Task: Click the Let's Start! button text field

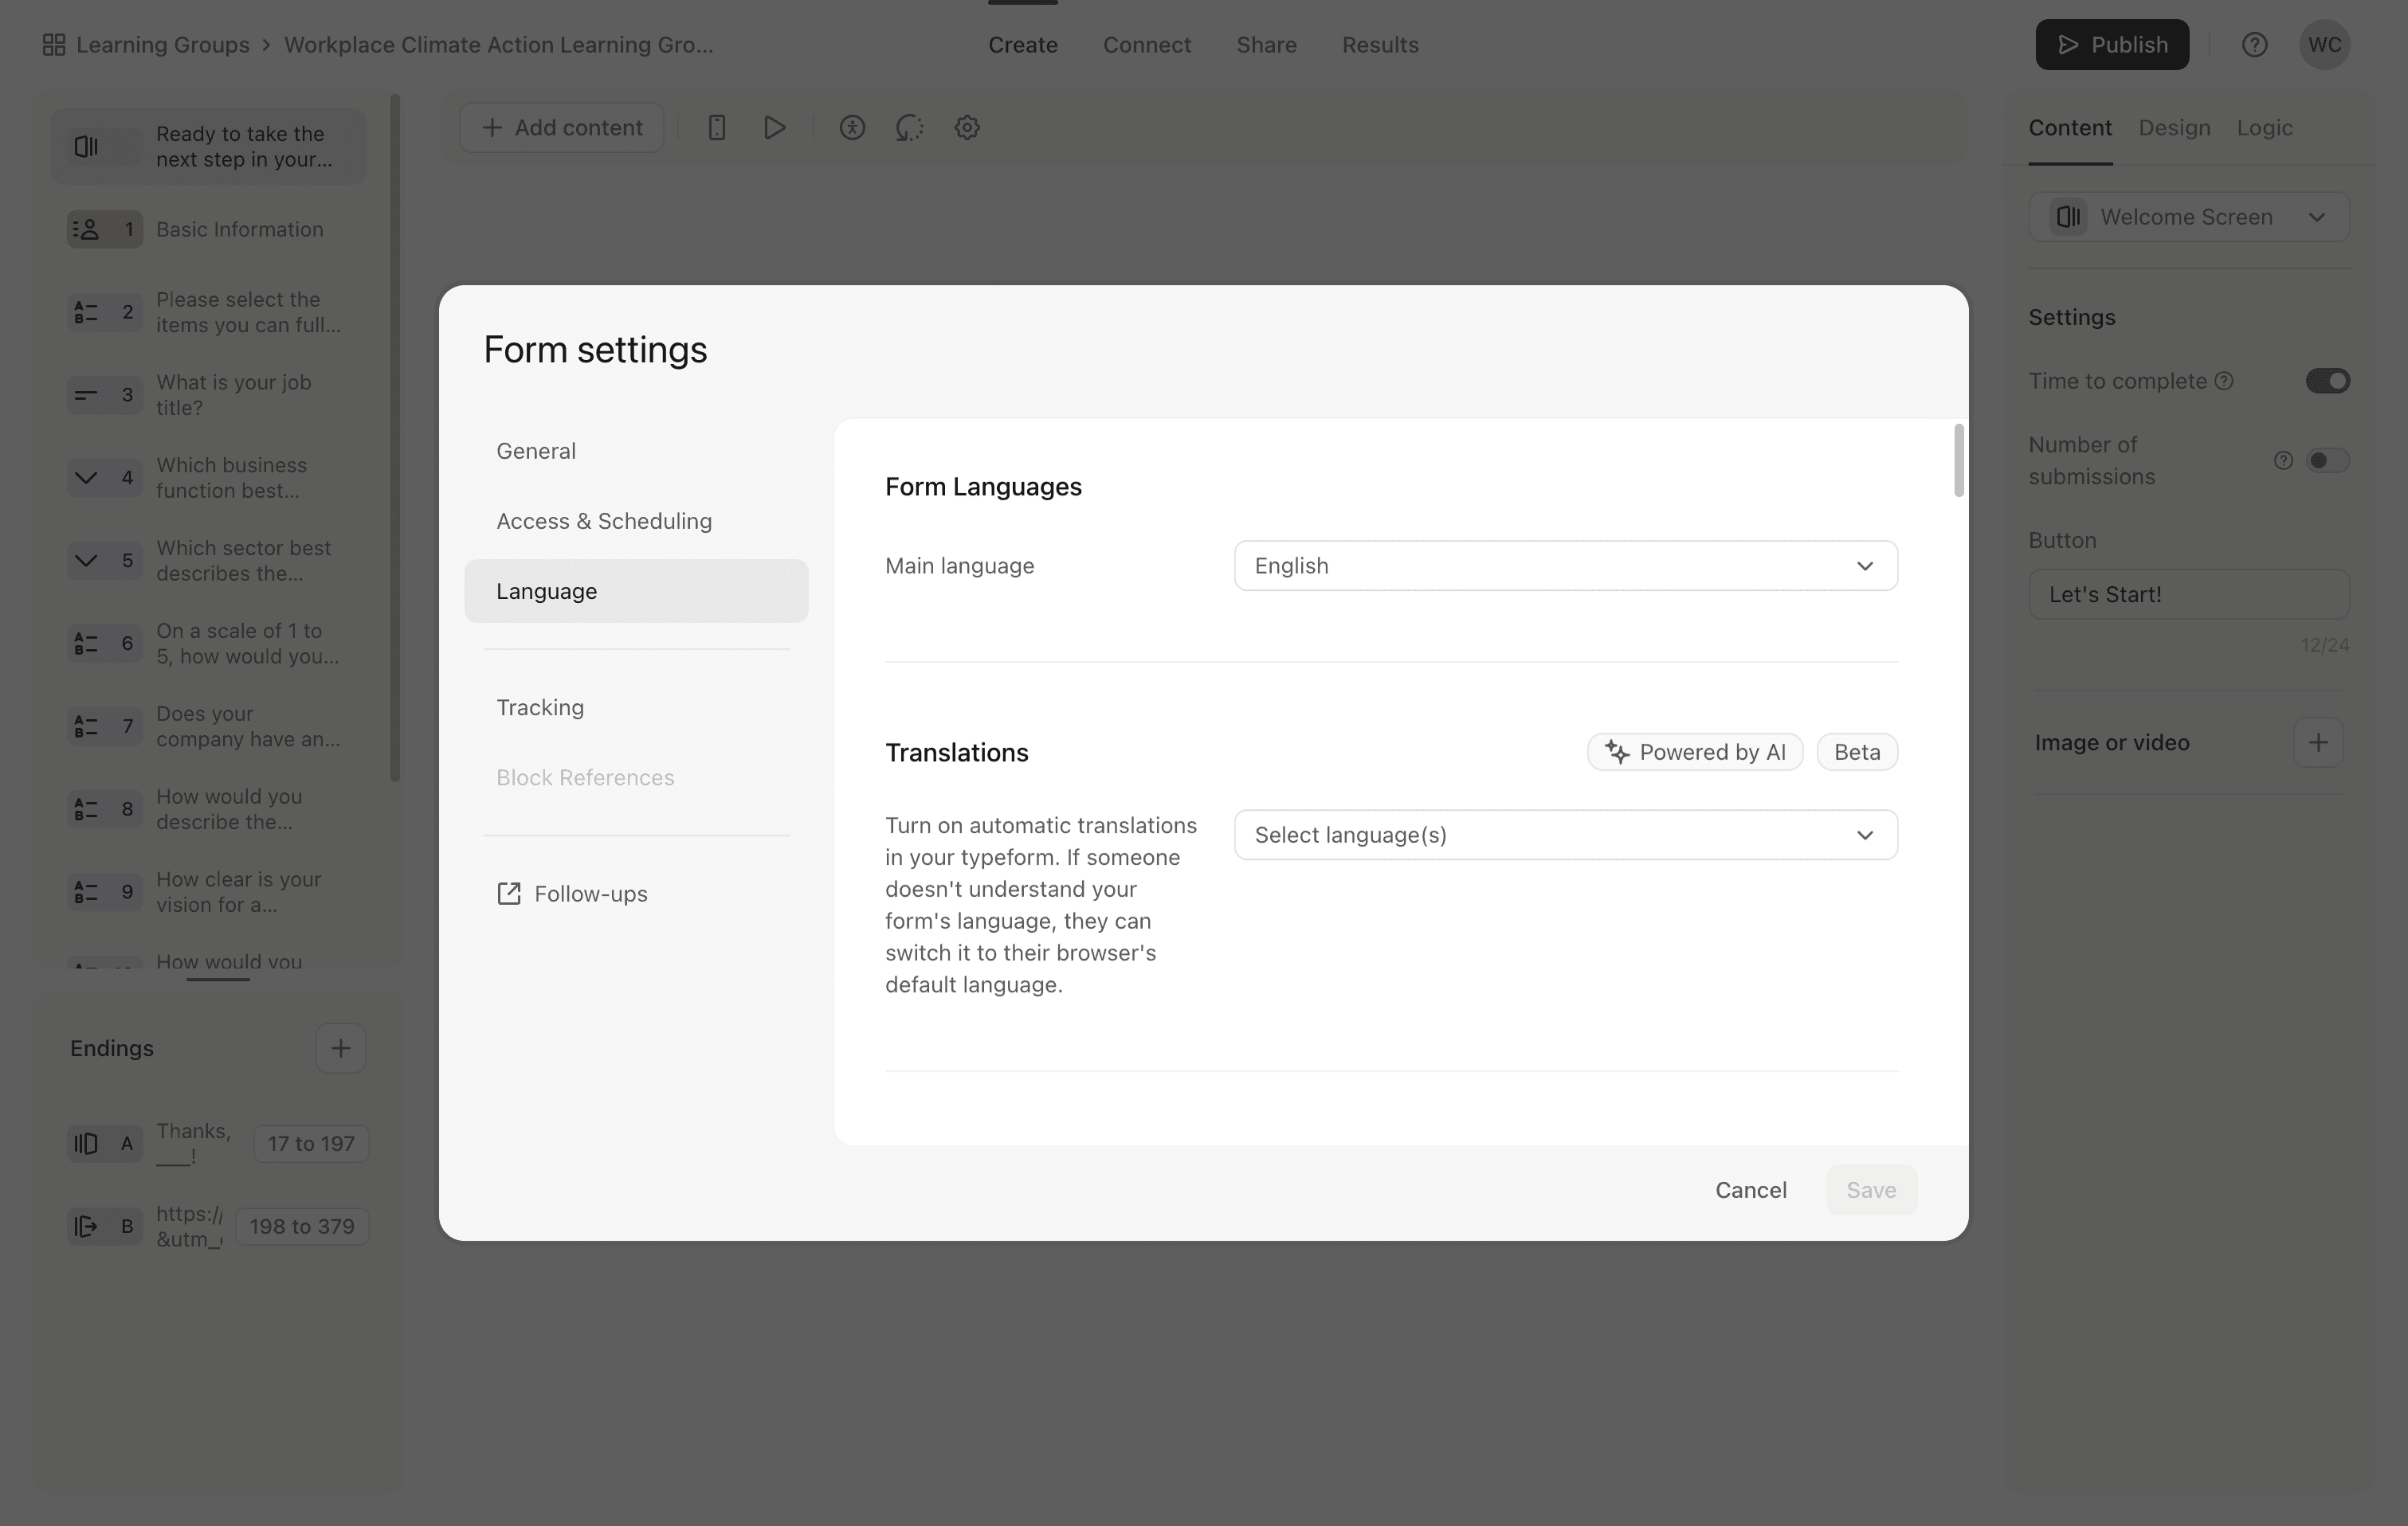Action: (x=2189, y=595)
